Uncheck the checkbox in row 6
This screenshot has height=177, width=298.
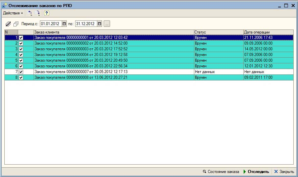pyautogui.click(x=21, y=66)
